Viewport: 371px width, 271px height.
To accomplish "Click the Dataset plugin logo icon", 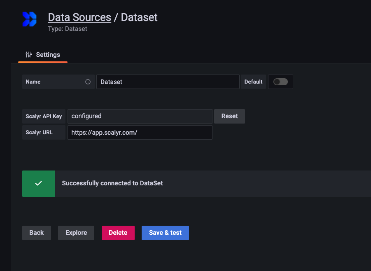I will click(x=29, y=19).
